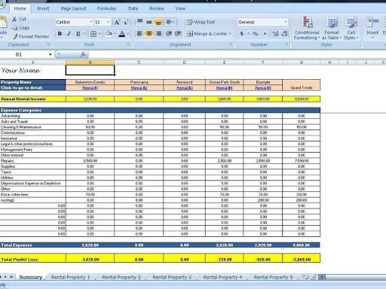Viewport: 386px width, 289px height.
Task: Toggle Bold formatting
Action: click(x=60, y=34)
